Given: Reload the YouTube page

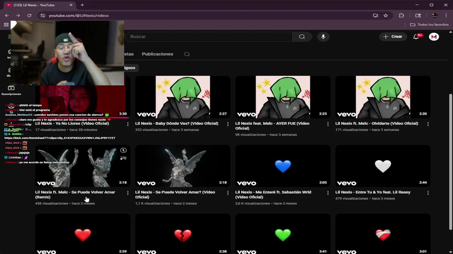Looking at the screenshot, I should (29, 16).
